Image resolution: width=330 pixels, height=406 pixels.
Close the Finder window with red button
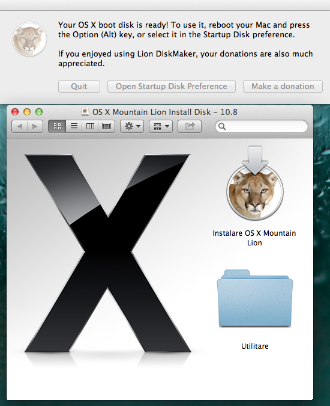15,112
